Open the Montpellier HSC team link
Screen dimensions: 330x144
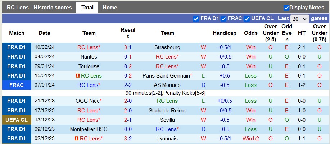[89, 129]
